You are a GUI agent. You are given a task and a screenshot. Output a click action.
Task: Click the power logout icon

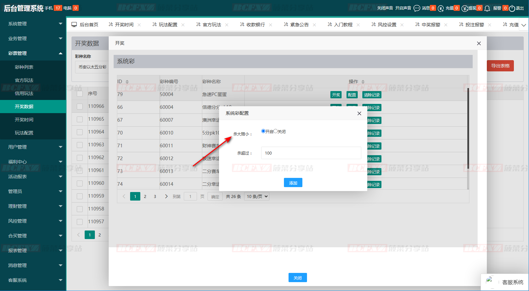click(512, 8)
